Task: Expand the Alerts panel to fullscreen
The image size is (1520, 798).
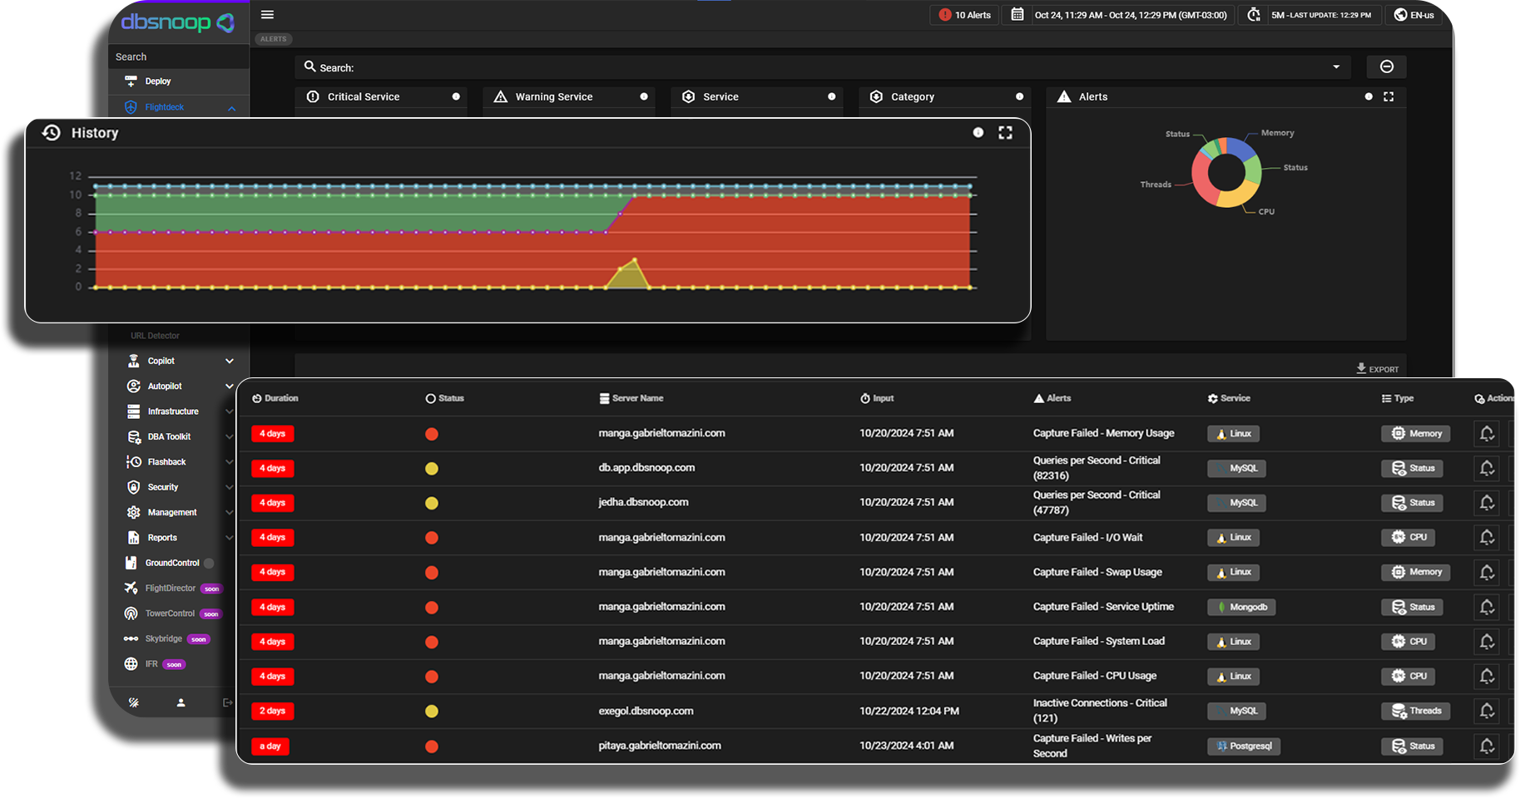Action: coord(1389,96)
